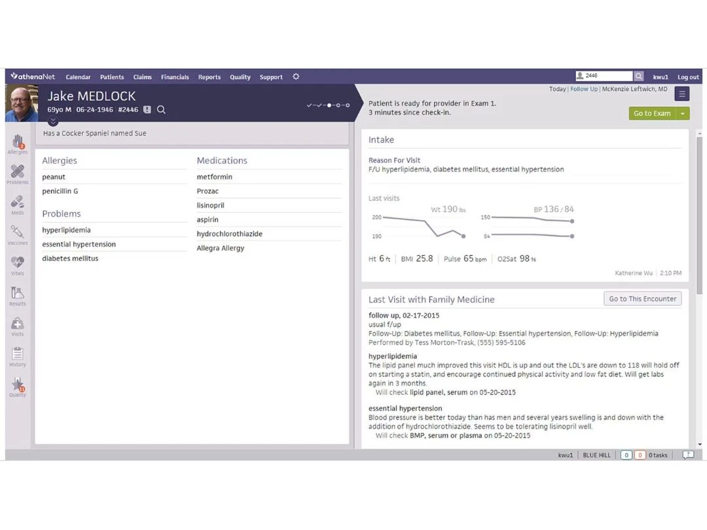The image size is (707, 530).
Task: Open the Quality menu in top bar
Action: (240, 77)
